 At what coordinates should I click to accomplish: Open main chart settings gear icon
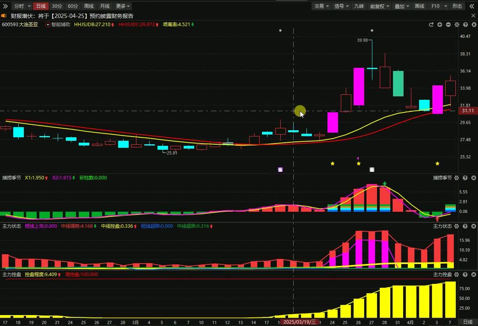[x=457, y=25]
